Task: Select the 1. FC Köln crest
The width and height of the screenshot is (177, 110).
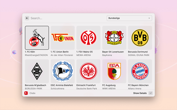Action: [x=37, y=38]
